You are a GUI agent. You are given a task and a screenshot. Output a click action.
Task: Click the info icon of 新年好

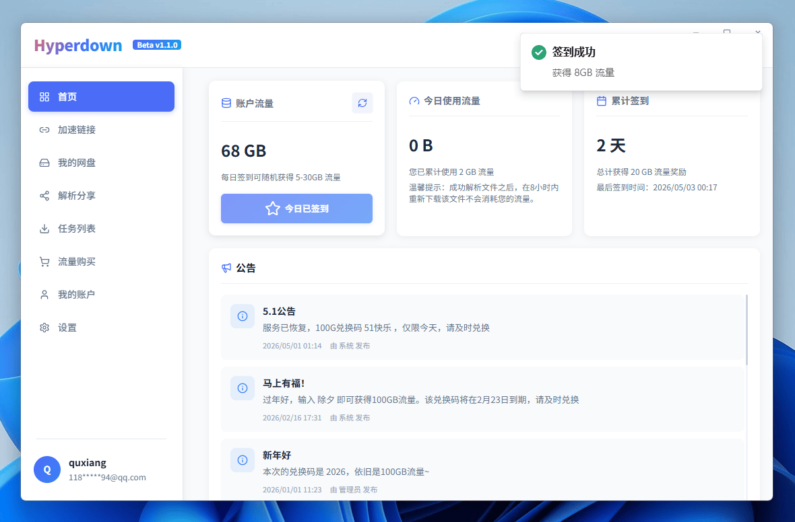[x=243, y=460]
